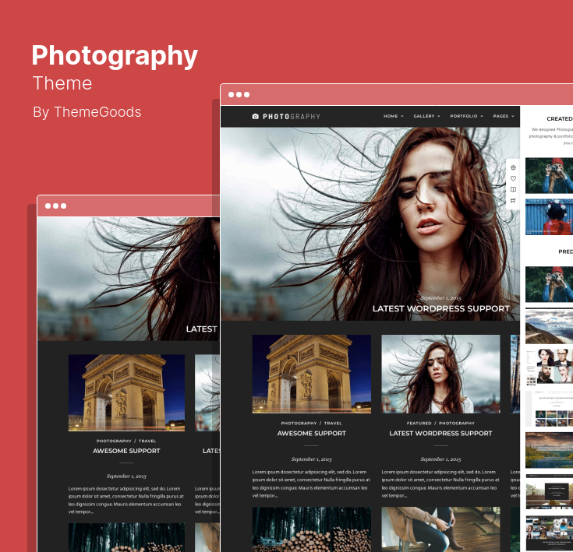Select photo collage demo thumbnail at bottom right
The image size is (573, 552).
coord(550,533)
